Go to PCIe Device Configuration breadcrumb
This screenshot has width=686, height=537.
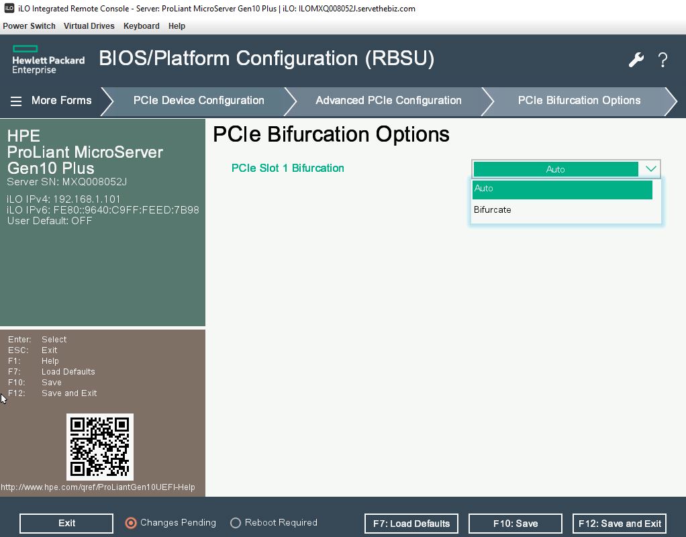(x=199, y=101)
